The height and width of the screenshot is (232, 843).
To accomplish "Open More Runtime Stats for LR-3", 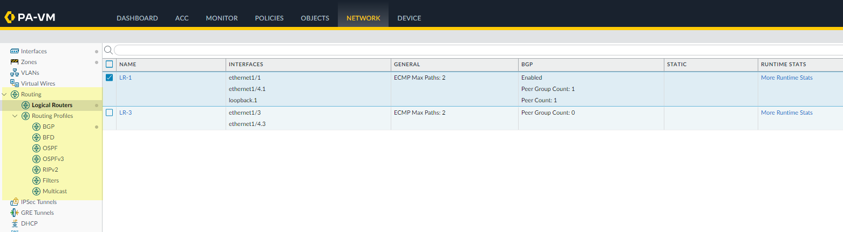I will pos(786,113).
